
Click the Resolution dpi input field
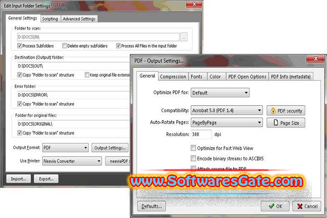pos(202,134)
